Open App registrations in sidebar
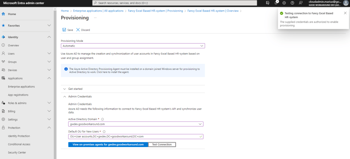The image size is (350, 159). point(18,95)
